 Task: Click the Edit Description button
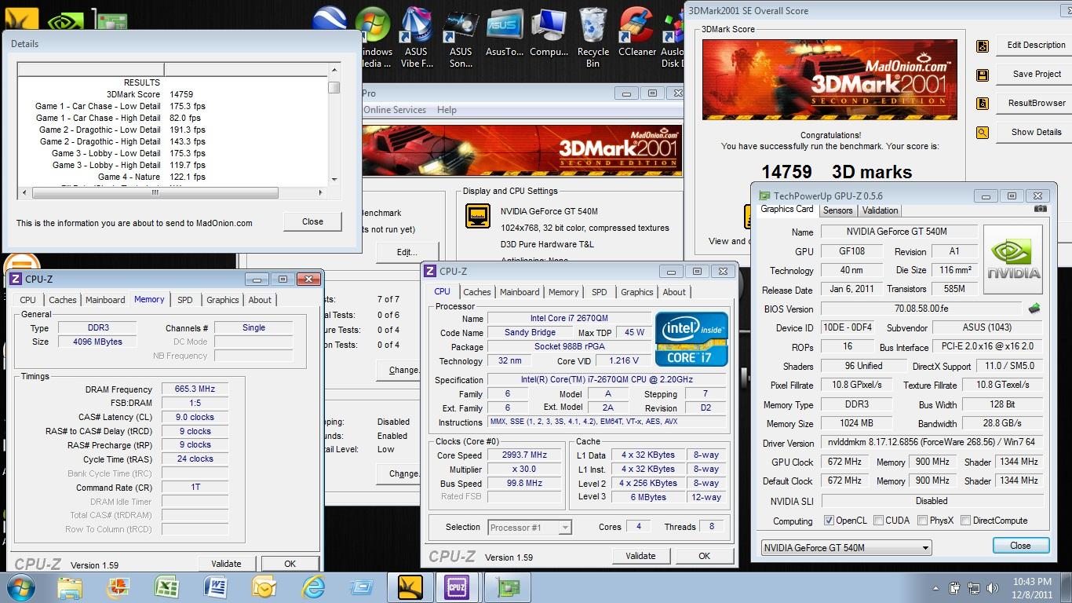pyautogui.click(x=1036, y=46)
